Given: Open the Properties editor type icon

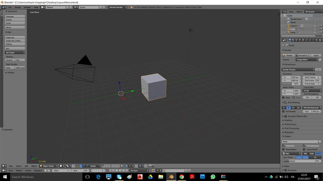Looking at the screenshot, I should (284, 40).
